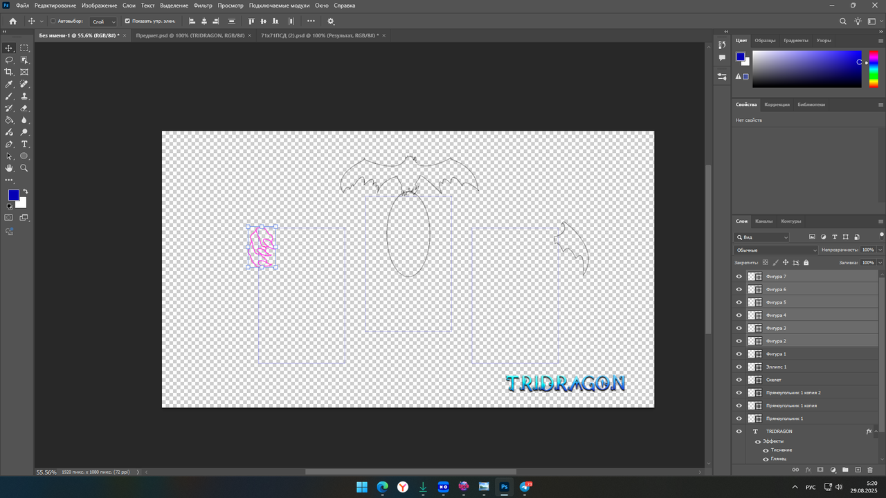Hide the Фигура 7 layer

739,277
